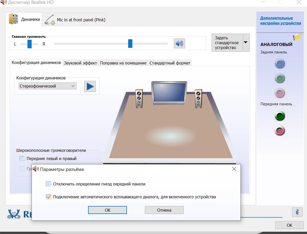Click the green front panel jack
Screen dimensions: 307x234
[x=280, y=116]
